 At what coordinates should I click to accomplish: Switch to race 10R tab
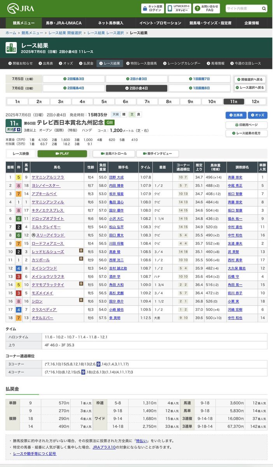pos(212,102)
